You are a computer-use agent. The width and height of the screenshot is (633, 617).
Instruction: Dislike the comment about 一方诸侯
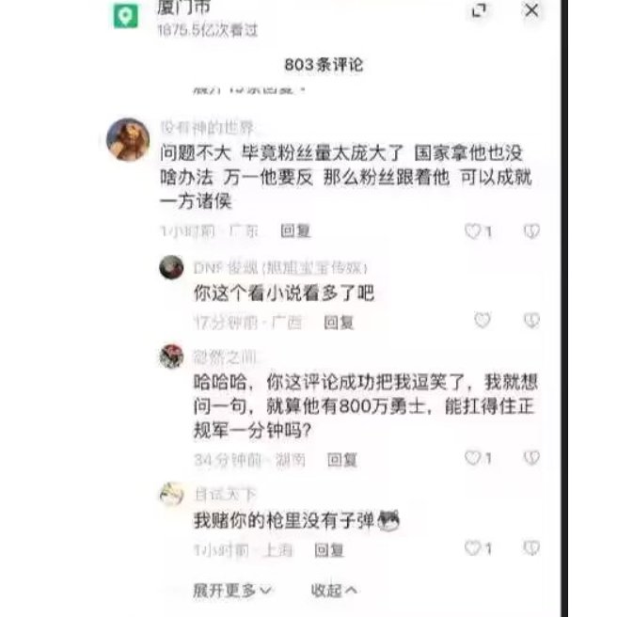(x=531, y=231)
